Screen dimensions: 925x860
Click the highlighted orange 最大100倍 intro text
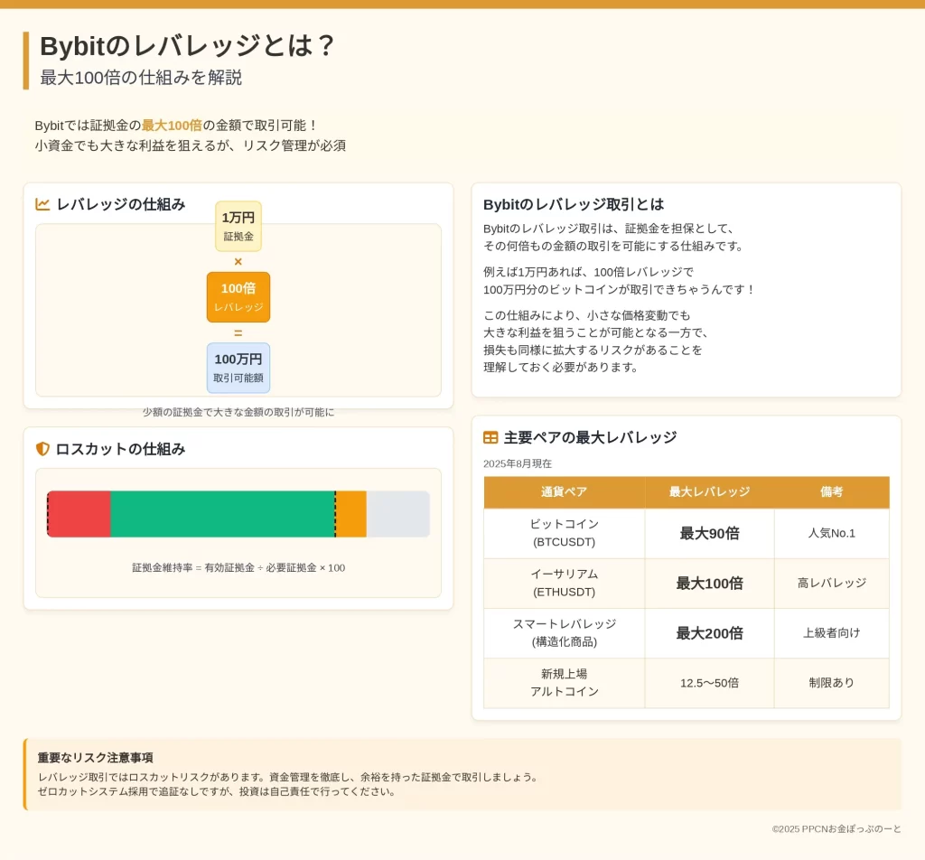point(172,126)
